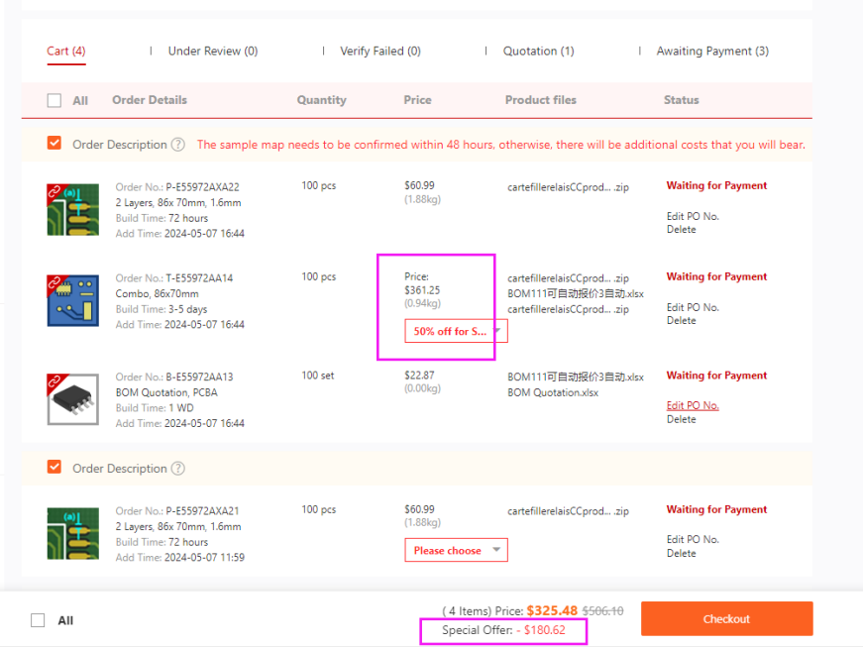Viewport: 863px width, 648px height.
Task: Uncheck the first Order Description checkbox
Action: coord(54,144)
